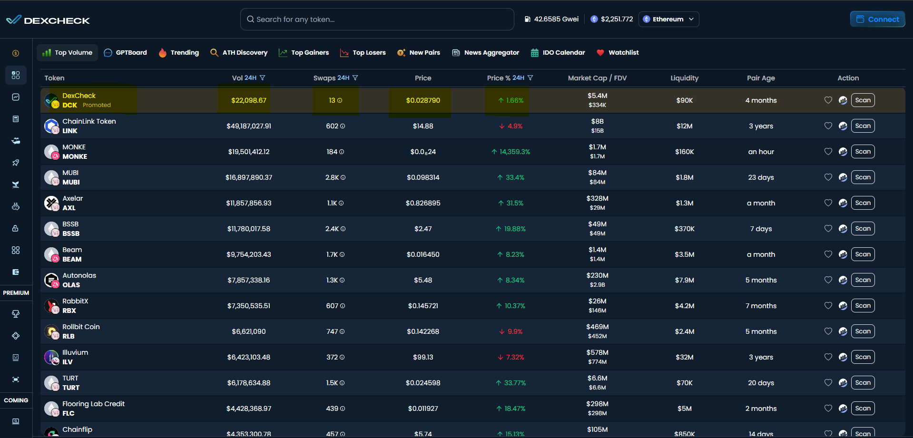
Task: Toggle heart for Illuvium row
Action: pos(828,357)
